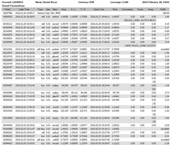Select ticket number 65067986

[x=7, y=13]
